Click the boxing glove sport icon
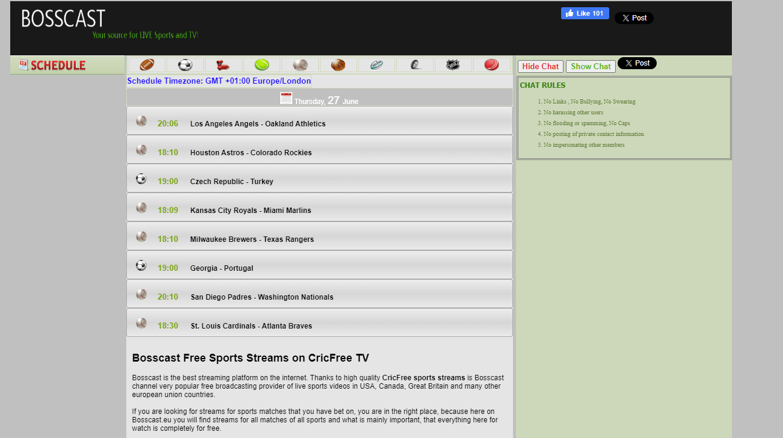The image size is (783, 438). 224,64
